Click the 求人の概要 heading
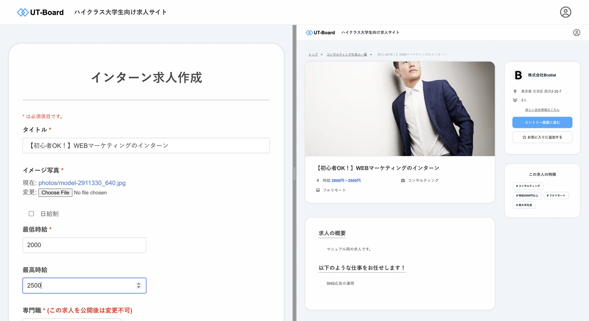The width and height of the screenshot is (589, 321). 332,233
